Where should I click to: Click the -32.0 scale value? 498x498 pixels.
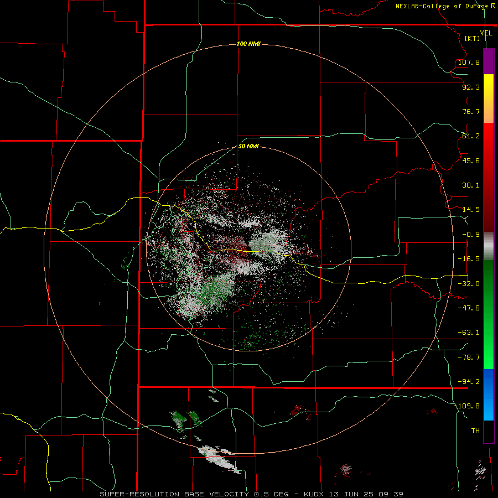tap(469, 284)
